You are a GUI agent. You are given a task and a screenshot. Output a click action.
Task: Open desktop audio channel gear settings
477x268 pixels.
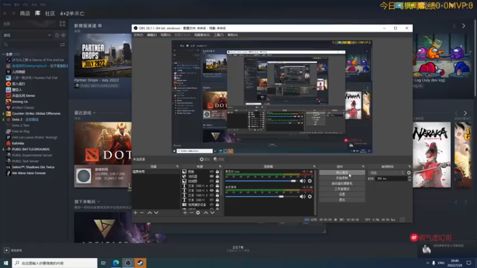[x=309, y=197]
